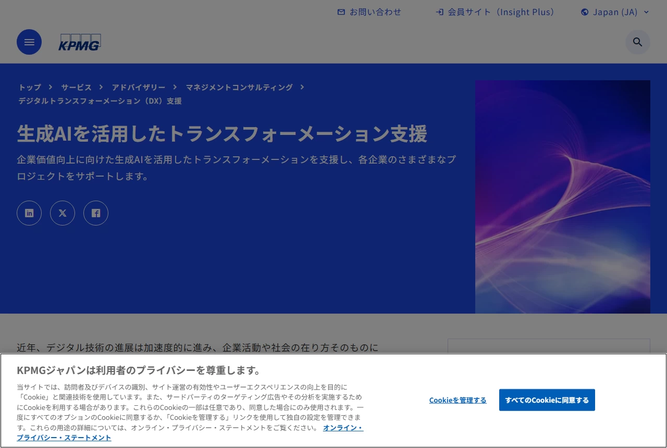
Task: Click Cookieを管理する link
Action: (x=458, y=400)
